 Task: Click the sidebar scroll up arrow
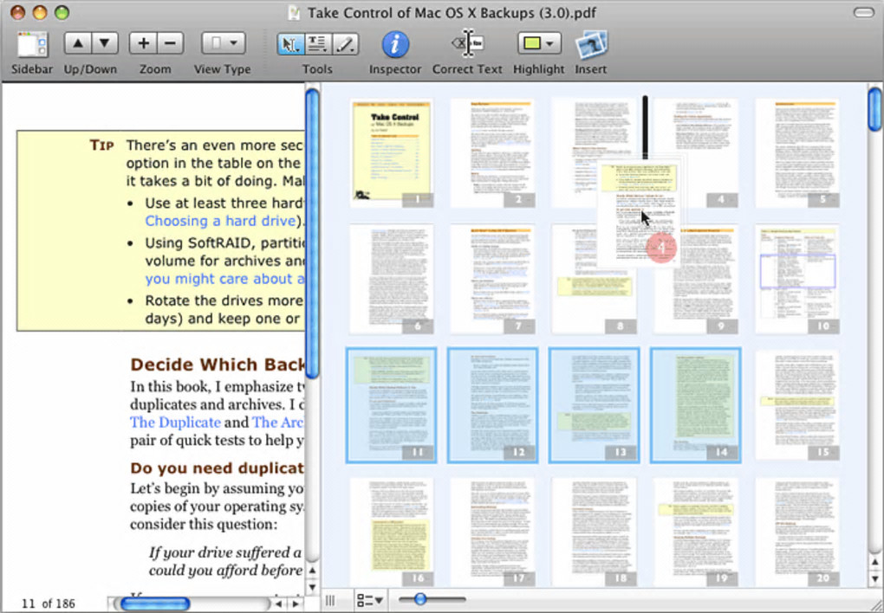click(875, 561)
